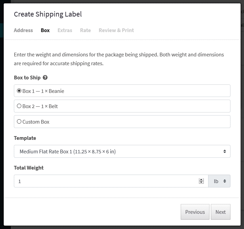Open the Extras tab
Image resolution: width=244 pixels, height=229 pixels.
[65, 30]
